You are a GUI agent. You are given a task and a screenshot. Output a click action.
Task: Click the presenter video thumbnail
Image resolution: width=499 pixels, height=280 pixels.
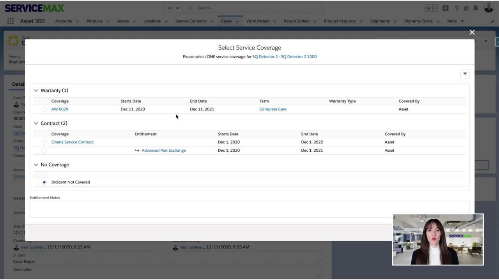point(438,240)
